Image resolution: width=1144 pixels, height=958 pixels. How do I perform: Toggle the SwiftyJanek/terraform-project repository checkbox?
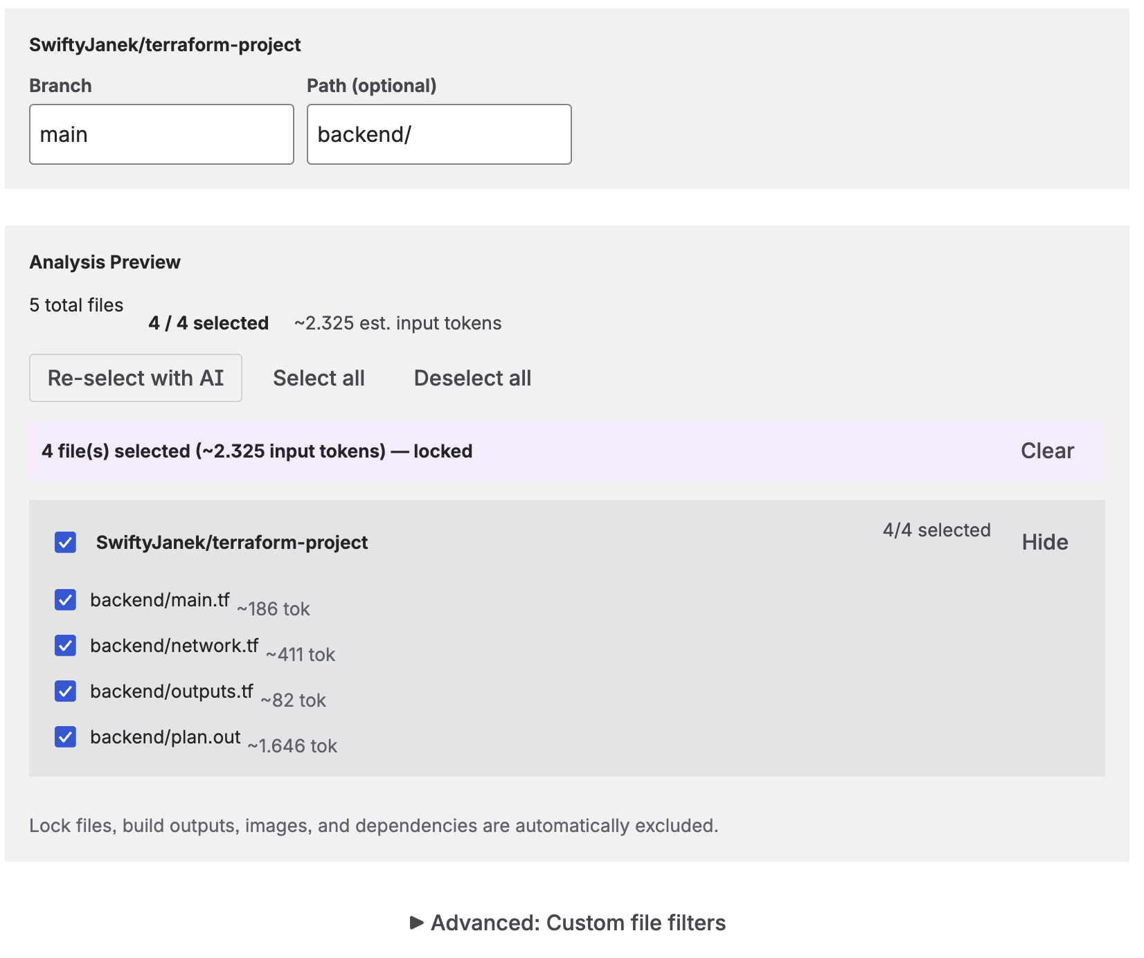click(64, 543)
